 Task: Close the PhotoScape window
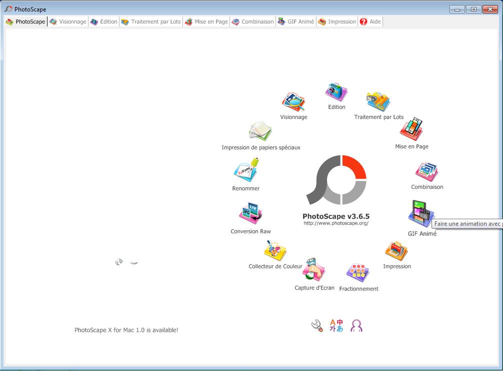click(x=490, y=9)
